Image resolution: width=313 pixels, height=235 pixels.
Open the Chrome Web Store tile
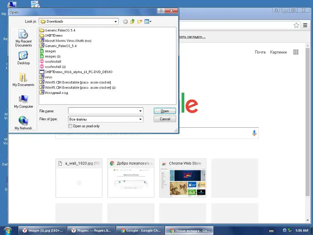[183, 178]
